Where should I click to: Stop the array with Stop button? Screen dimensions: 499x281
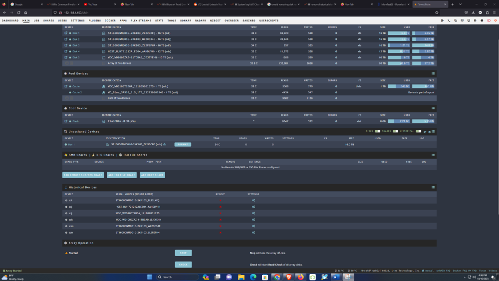pos(183,253)
